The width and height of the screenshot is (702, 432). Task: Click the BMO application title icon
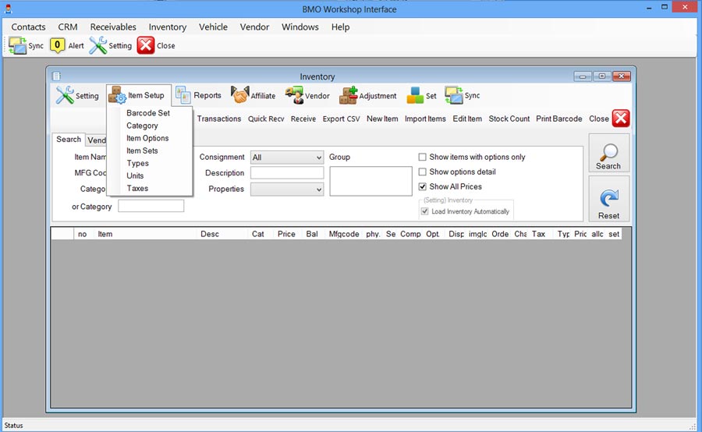(8, 9)
